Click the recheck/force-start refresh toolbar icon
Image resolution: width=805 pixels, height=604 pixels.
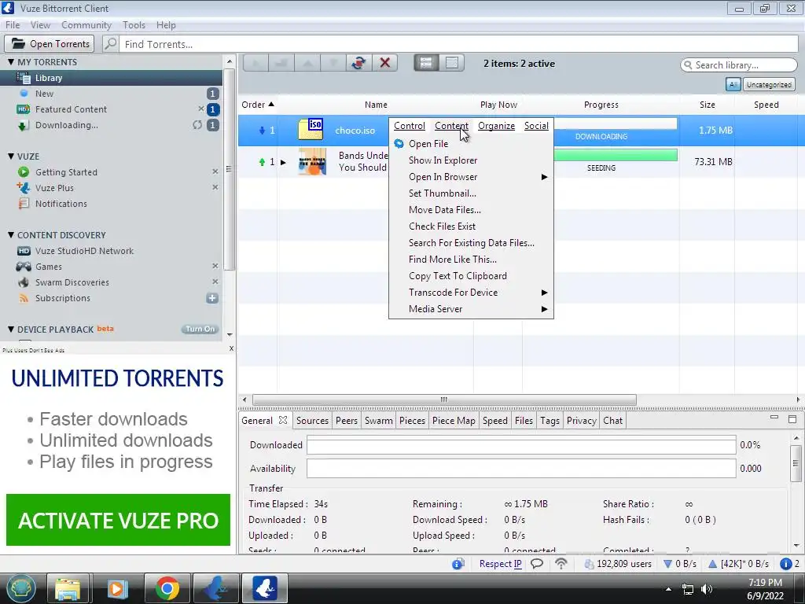coord(358,63)
